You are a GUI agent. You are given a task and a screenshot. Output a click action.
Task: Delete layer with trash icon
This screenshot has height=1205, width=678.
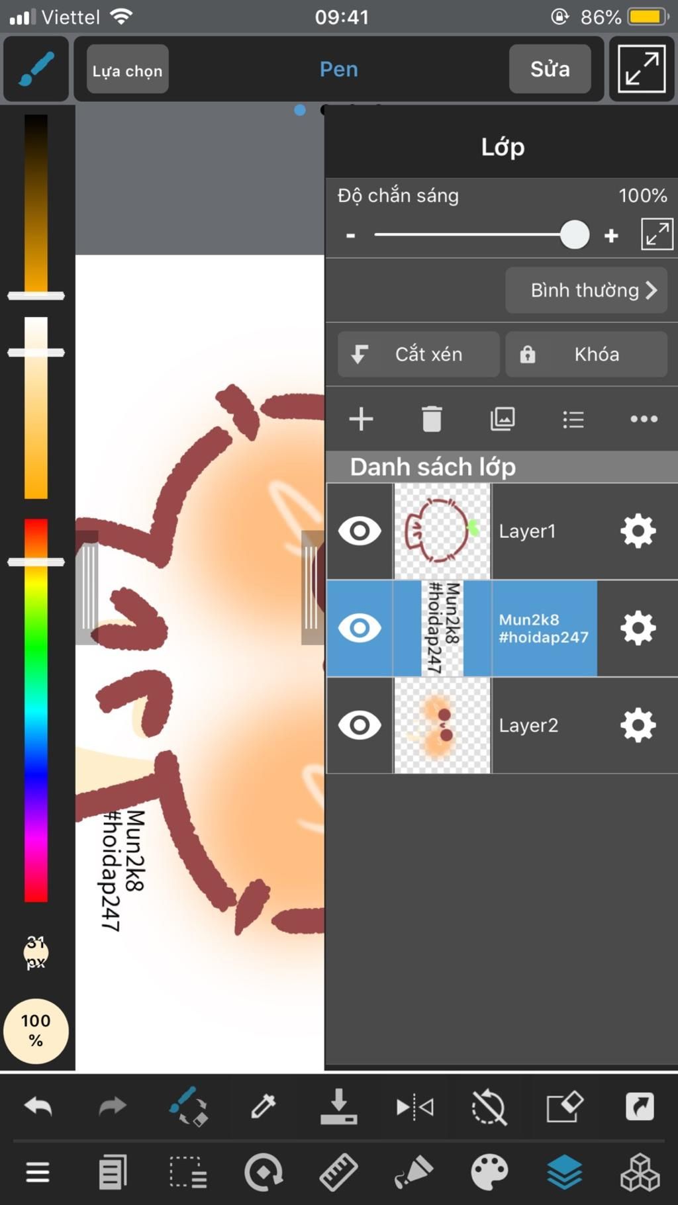pyautogui.click(x=432, y=419)
